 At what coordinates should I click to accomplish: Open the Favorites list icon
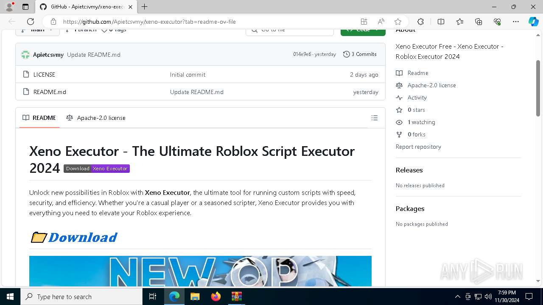pyautogui.click(x=460, y=22)
